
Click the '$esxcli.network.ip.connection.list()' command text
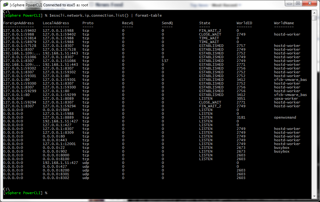pos(89,15)
